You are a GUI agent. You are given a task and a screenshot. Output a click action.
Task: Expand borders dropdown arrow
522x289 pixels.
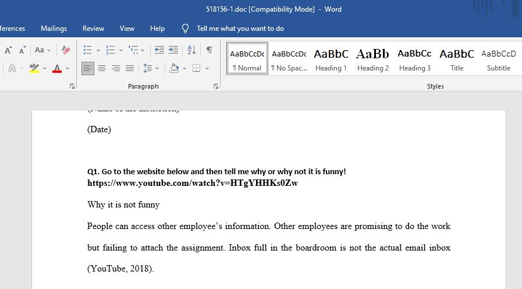point(207,69)
